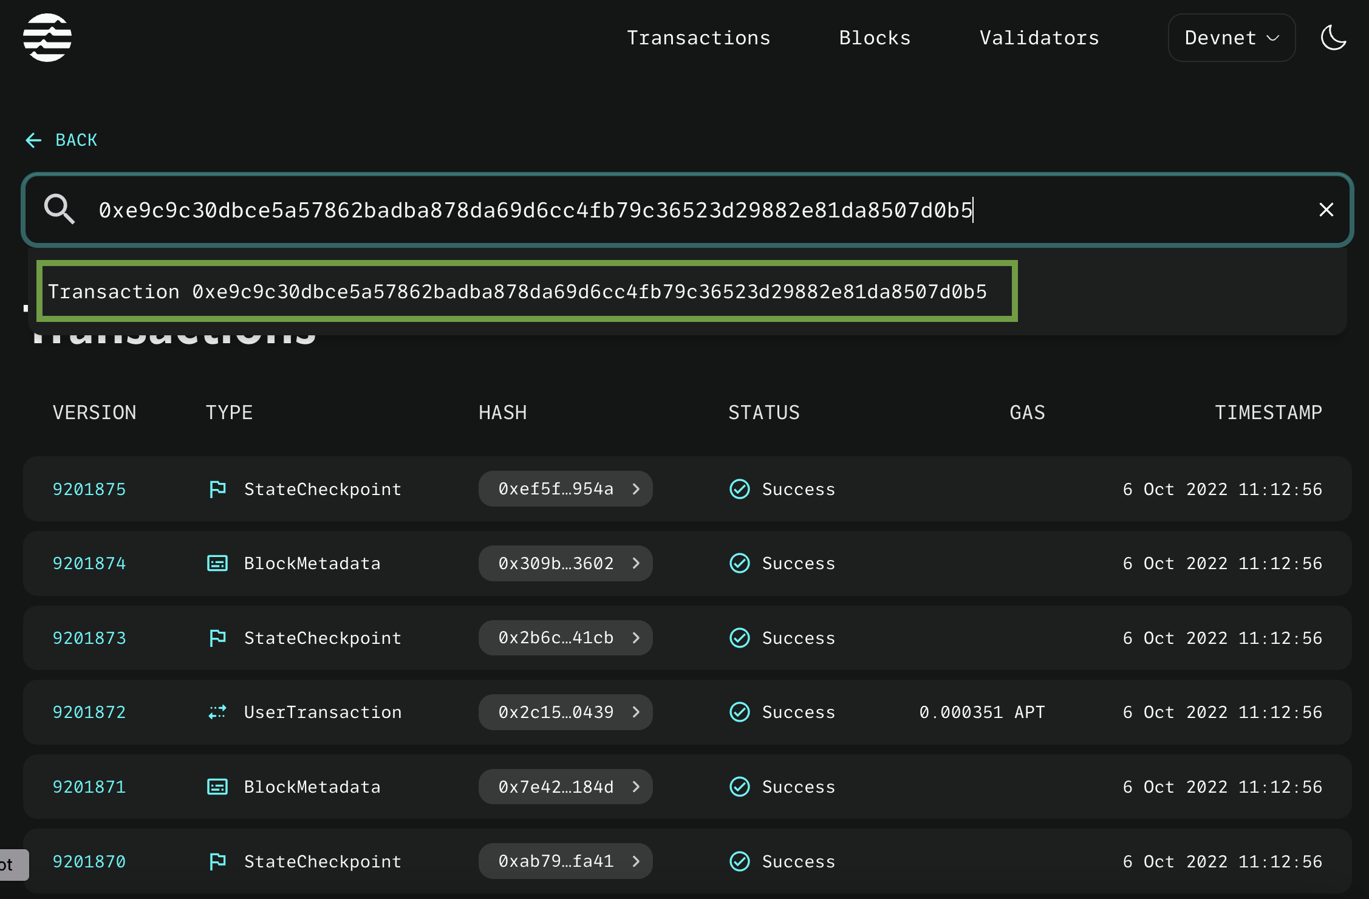Expand the 0x2c15...0439 hash chevron
Image resolution: width=1369 pixels, height=899 pixels.
tap(635, 712)
